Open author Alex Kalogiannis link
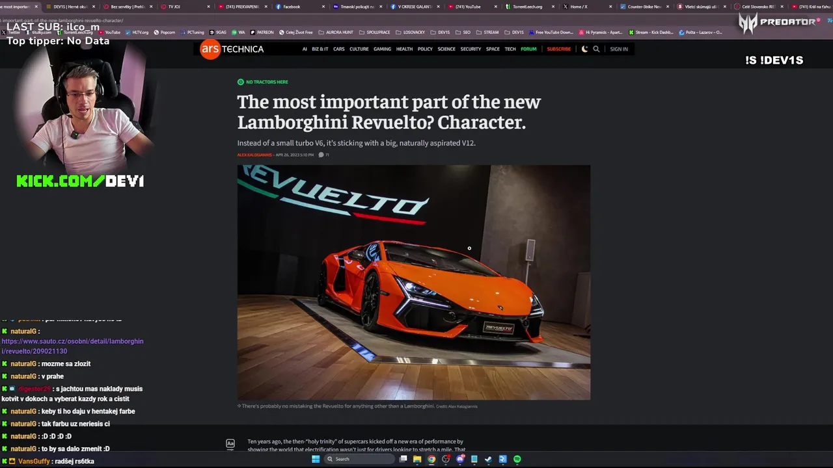Viewport: 833px width, 468px height. point(254,155)
